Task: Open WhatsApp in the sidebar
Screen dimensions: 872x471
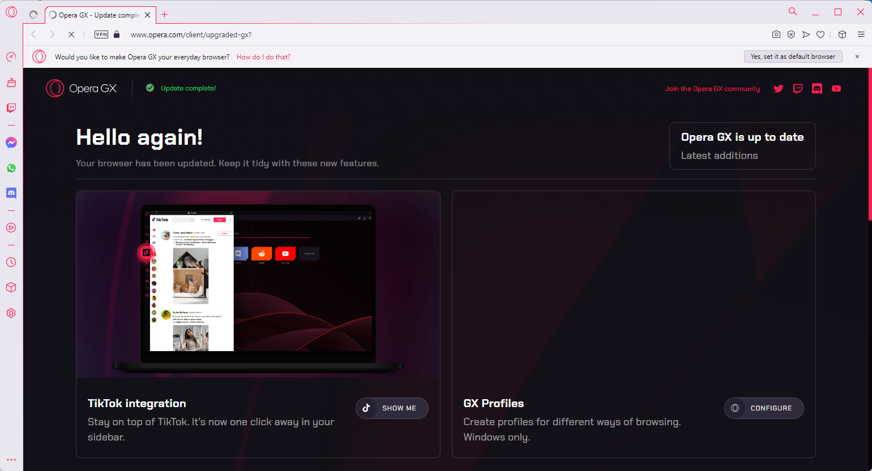Action: [11, 168]
